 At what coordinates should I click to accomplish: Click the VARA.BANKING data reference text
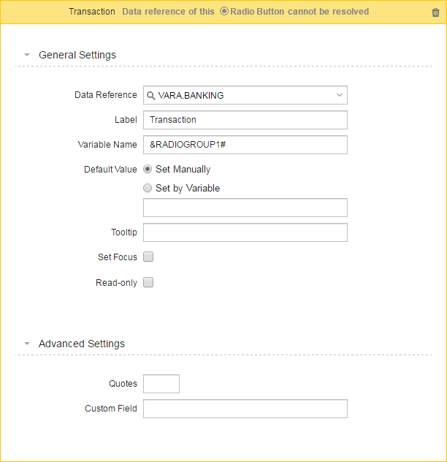(x=191, y=96)
